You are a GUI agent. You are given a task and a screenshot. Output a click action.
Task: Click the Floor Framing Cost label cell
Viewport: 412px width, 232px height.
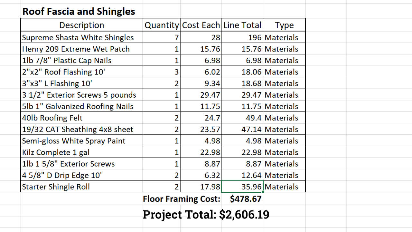182,199
